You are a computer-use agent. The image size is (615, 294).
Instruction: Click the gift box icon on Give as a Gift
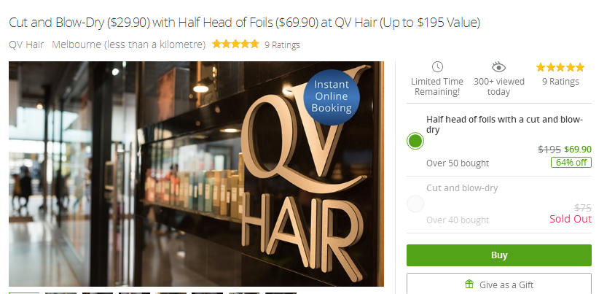pos(469,285)
